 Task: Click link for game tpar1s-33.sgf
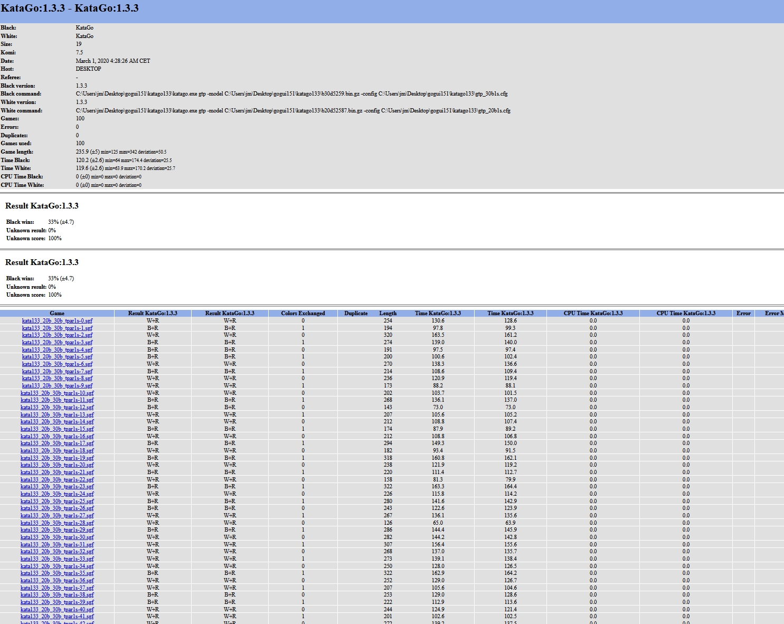[57, 559]
